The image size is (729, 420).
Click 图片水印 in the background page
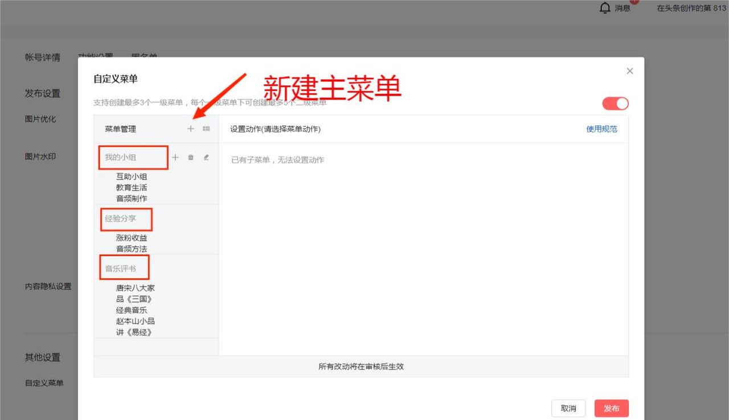tap(40, 157)
